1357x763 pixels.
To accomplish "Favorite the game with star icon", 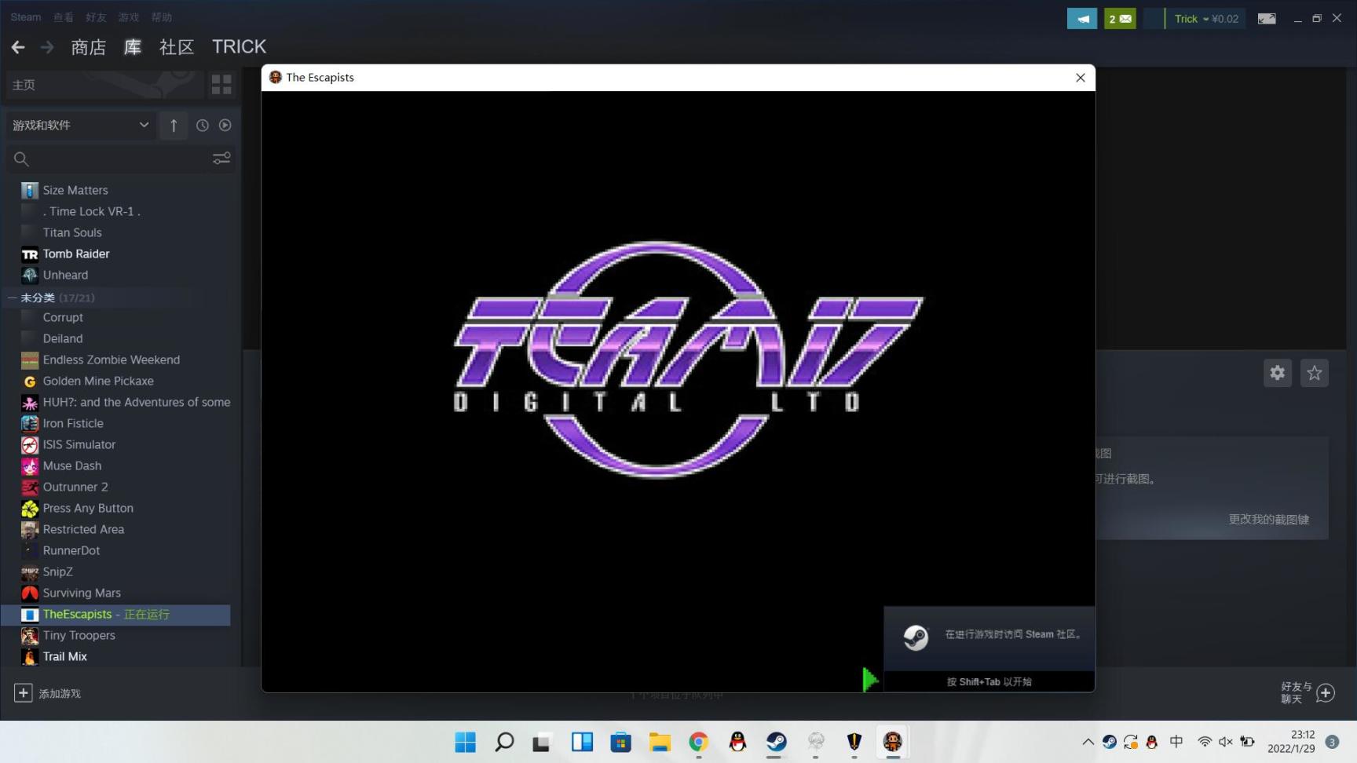I will pyautogui.click(x=1315, y=373).
